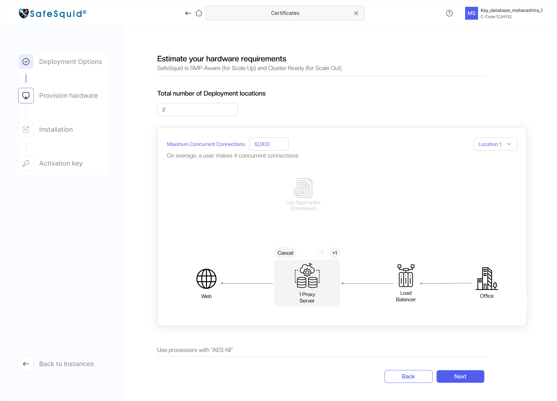Select the Load Balancer icon

406,276
